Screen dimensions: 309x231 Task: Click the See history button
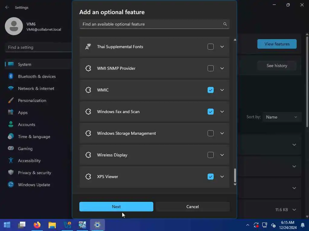pyautogui.click(x=277, y=66)
